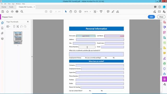
Task: Click into the Email field
Action: (112, 47)
